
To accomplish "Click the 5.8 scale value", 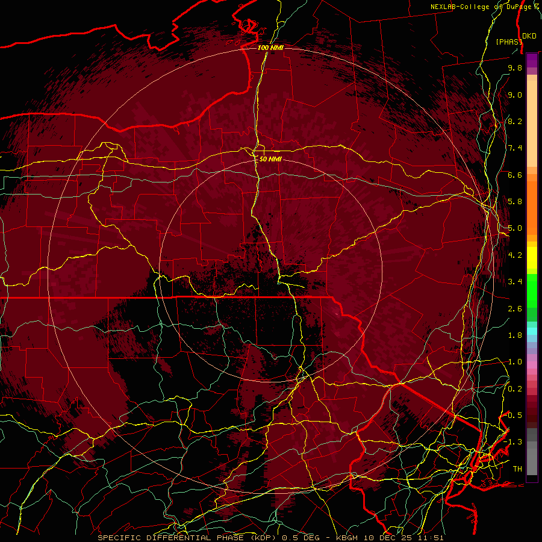I will [x=515, y=202].
